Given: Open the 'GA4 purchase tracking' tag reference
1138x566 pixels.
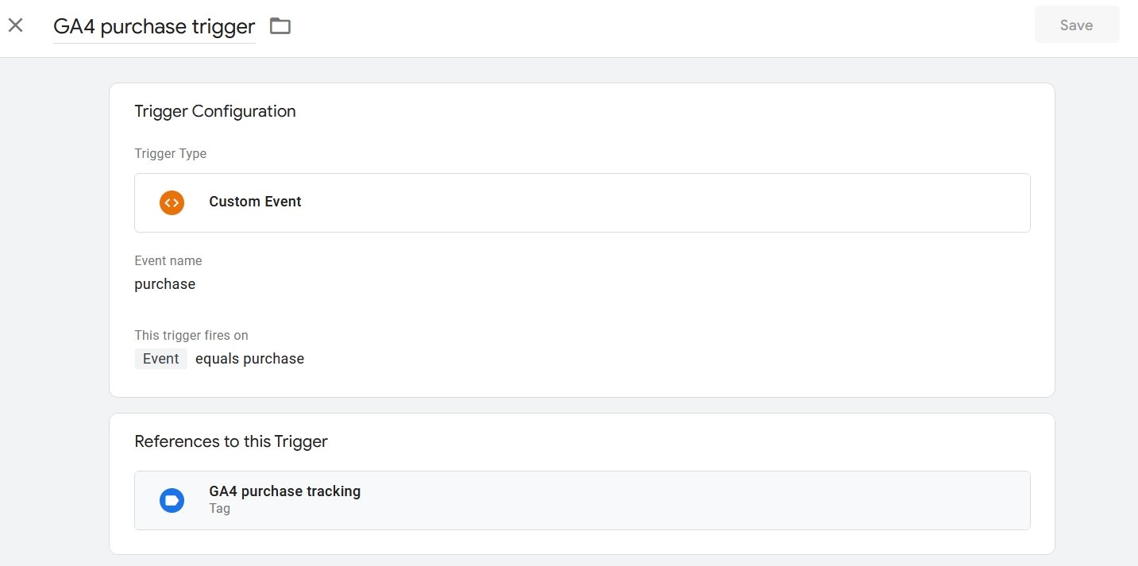Looking at the screenshot, I should tap(582, 500).
